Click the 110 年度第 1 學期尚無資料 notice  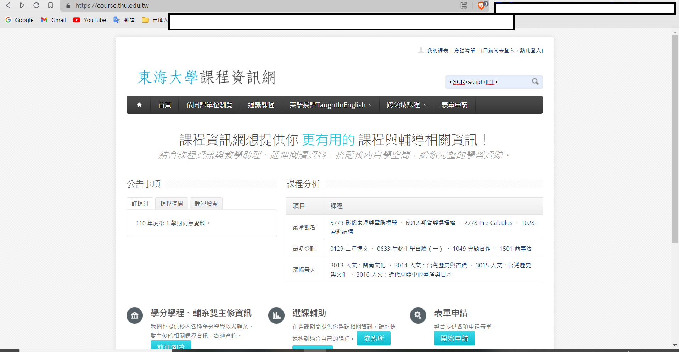(x=173, y=223)
